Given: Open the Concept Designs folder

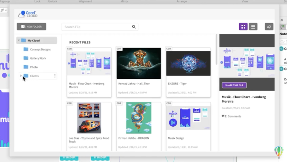Looking at the screenshot, I should pos(40,49).
